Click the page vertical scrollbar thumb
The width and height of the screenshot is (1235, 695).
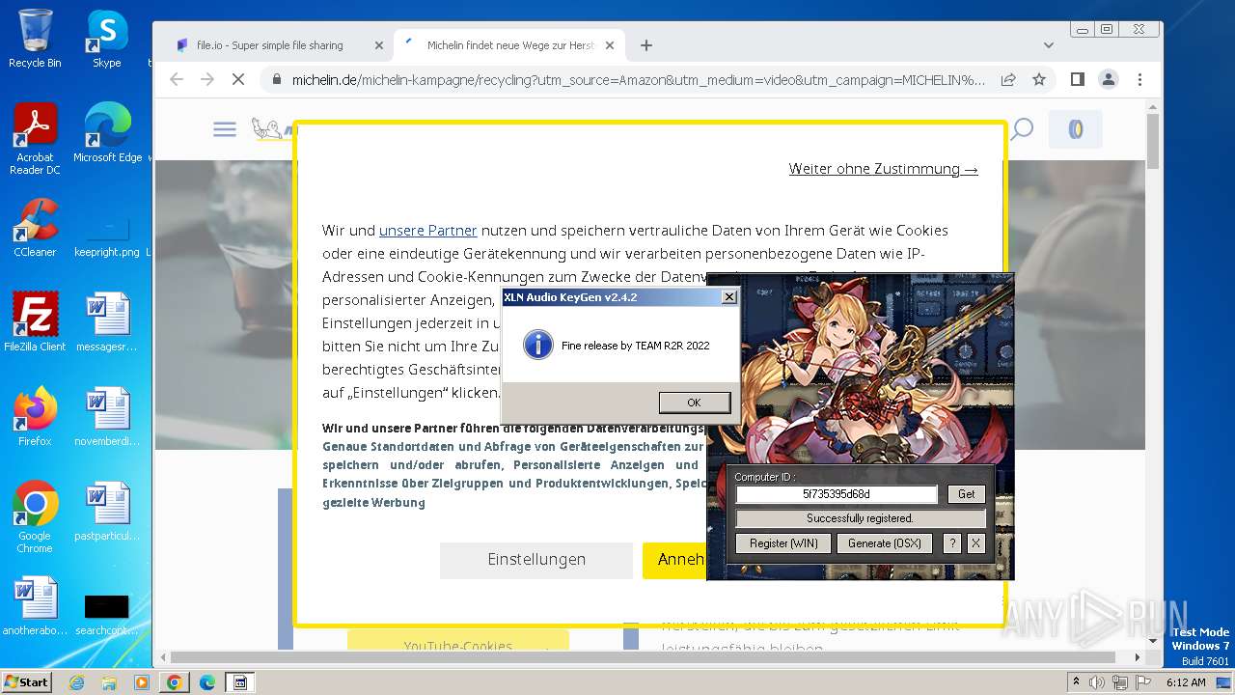[x=1153, y=141]
